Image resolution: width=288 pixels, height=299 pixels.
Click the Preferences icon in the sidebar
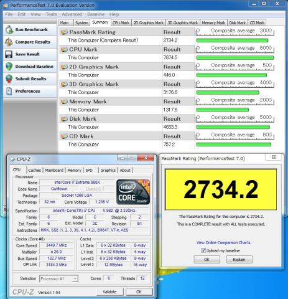[x=9, y=91]
